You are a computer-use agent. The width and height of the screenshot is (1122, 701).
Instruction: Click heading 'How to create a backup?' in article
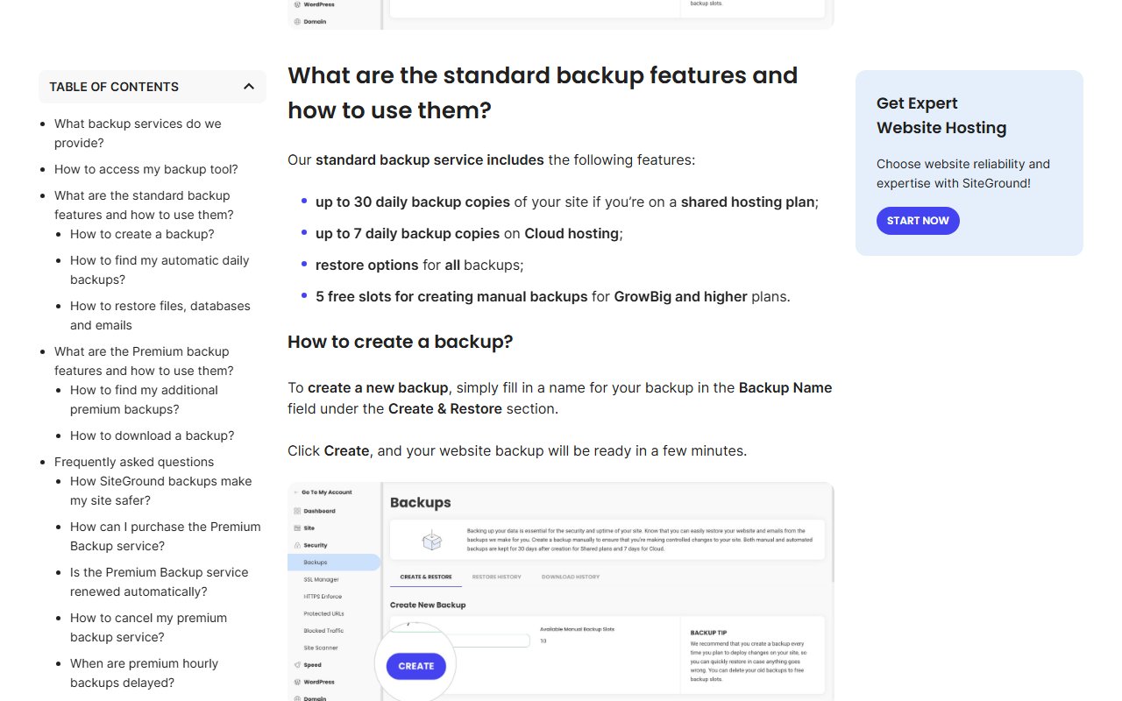point(400,342)
